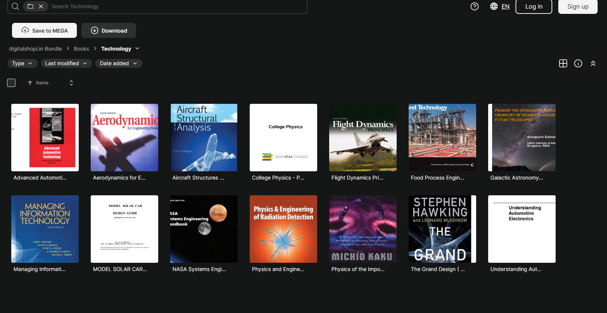Select file name 'MODEL SOLAR CAR...'
The image size is (607, 313).
tap(120, 269)
